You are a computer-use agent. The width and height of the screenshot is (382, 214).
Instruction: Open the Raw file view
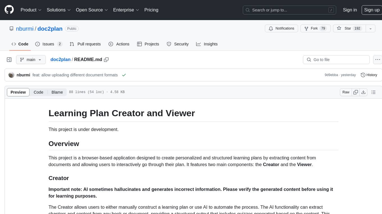tap(346, 92)
